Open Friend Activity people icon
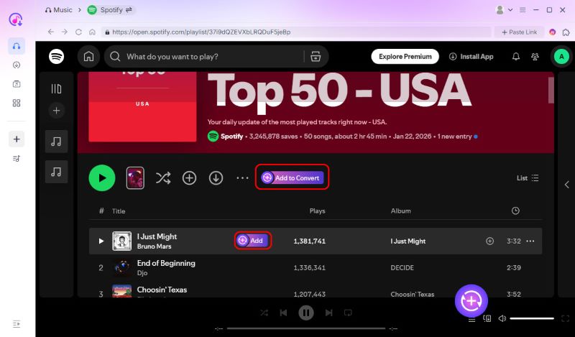Viewport: 575px width, 337px height. [535, 57]
